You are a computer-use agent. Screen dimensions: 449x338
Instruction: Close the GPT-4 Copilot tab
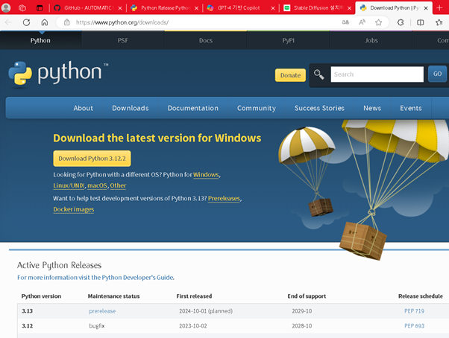pos(273,8)
